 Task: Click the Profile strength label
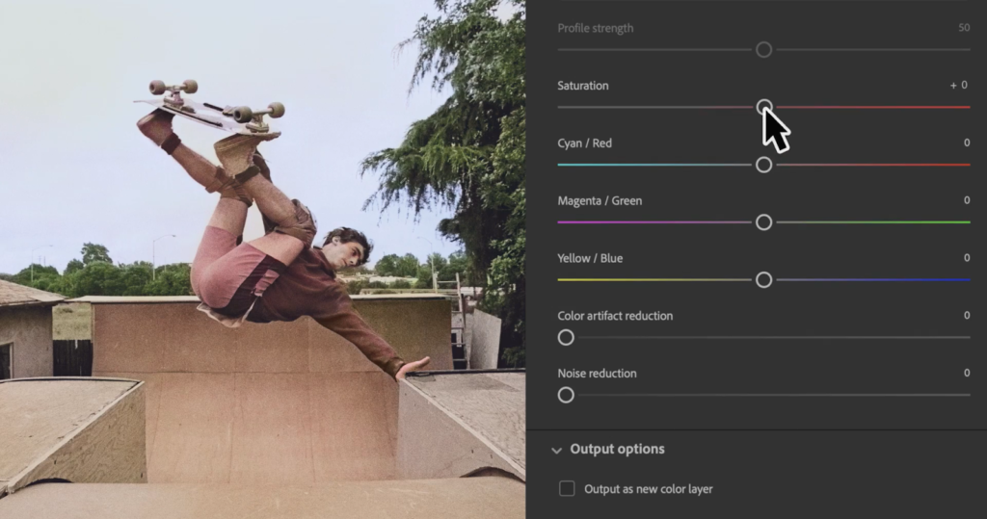point(596,28)
